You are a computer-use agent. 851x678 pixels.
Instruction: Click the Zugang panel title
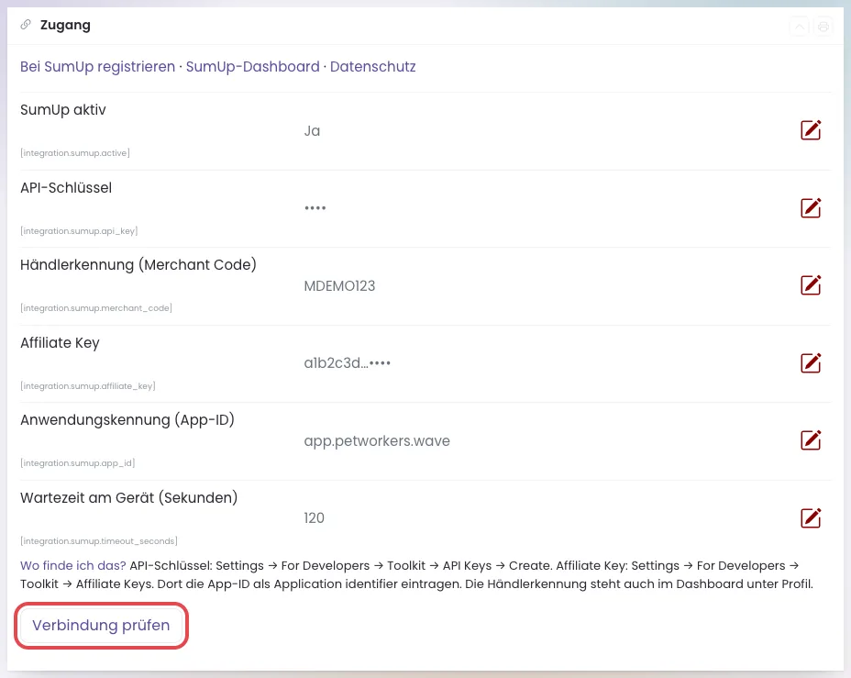coord(65,25)
